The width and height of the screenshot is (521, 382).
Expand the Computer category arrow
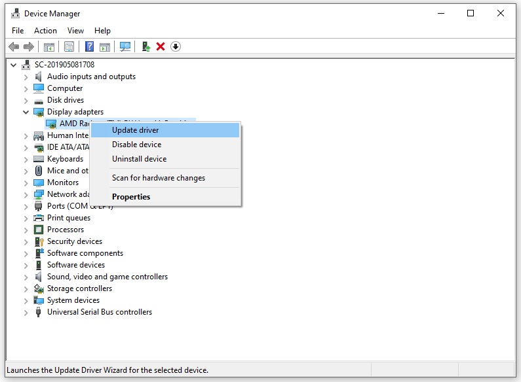(x=26, y=89)
